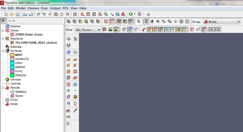Open the All Floors dropdown
Image resolution: width=243 pixels, height=132 pixels.
88,30
